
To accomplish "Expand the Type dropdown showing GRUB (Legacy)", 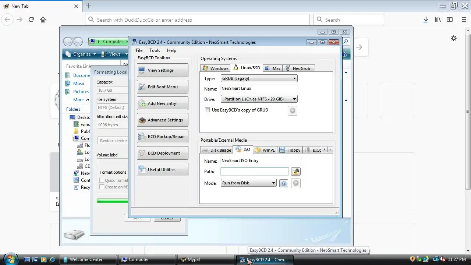I will [x=259, y=78].
